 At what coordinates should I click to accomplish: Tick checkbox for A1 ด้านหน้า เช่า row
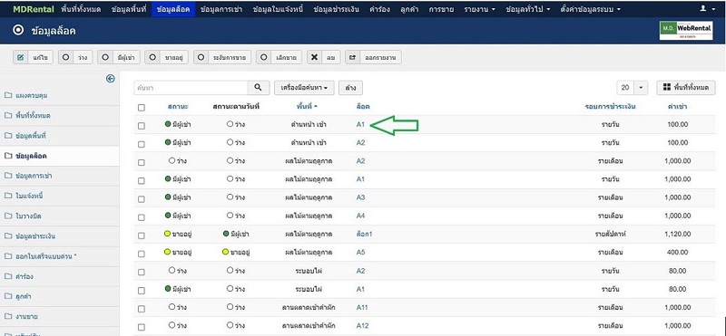pyautogui.click(x=142, y=126)
